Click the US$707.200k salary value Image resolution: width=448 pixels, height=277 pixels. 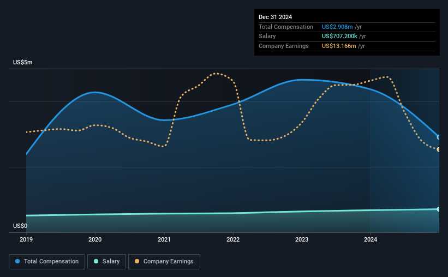point(339,37)
